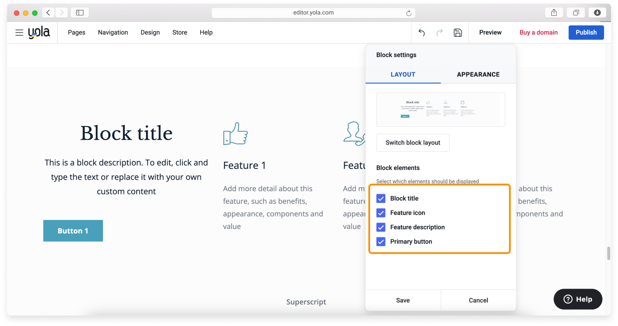Click the block layout preview thumbnail
The height and width of the screenshot is (326, 618).
(x=440, y=109)
